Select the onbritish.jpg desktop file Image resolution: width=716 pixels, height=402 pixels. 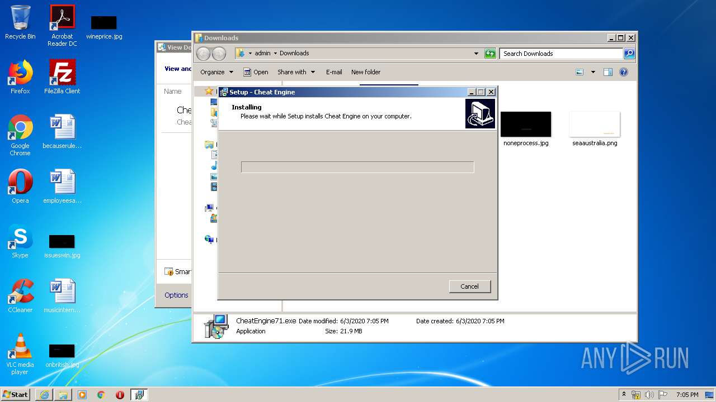(x=62, y=355)
